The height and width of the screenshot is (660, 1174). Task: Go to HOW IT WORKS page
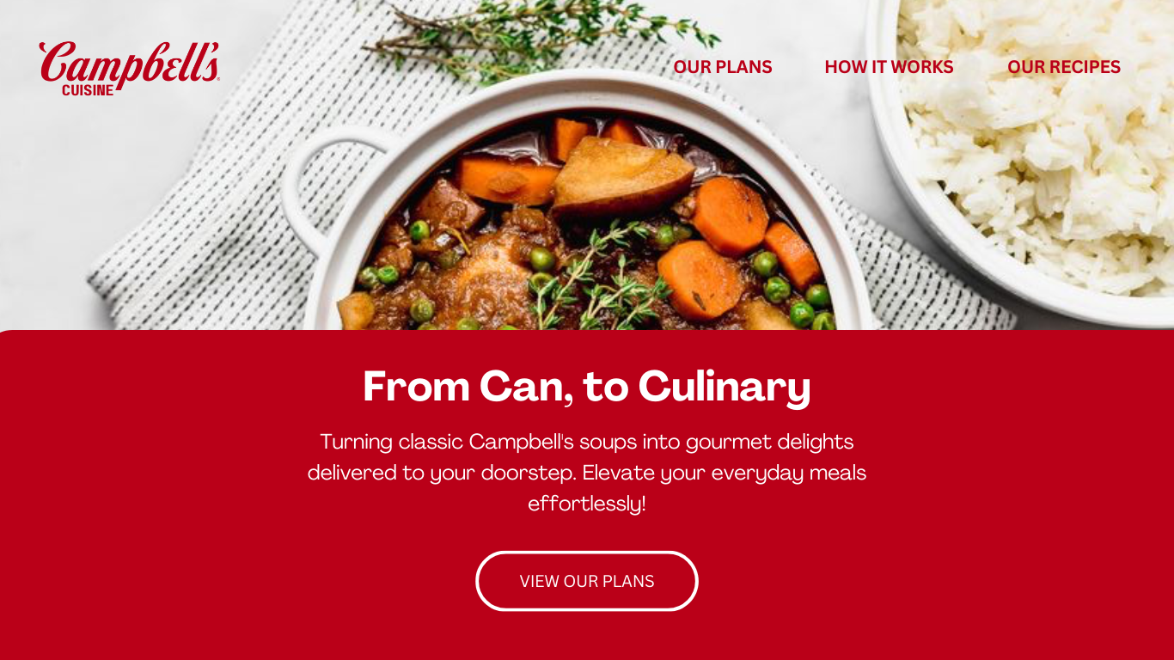(x=889, y=67)
